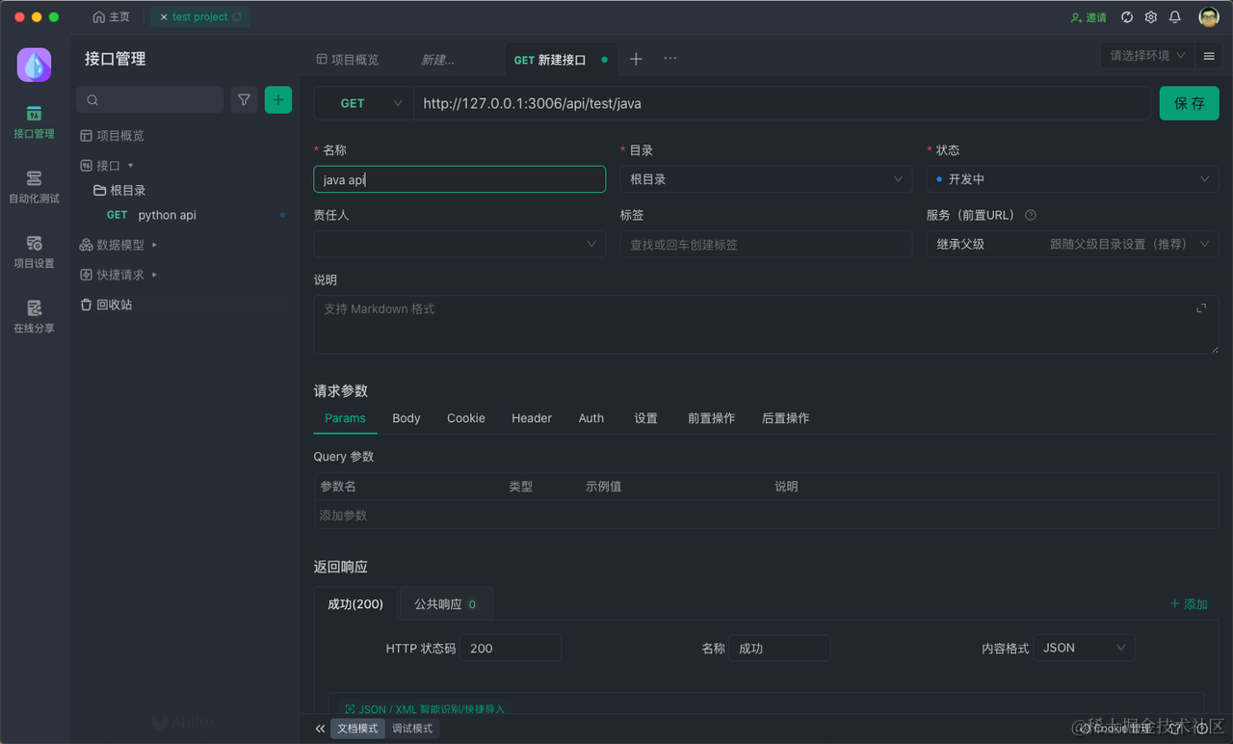Screen dimensions: 1233x744
Task: Open the 自动化测试 sidebar section
Action: coord(34,187)
